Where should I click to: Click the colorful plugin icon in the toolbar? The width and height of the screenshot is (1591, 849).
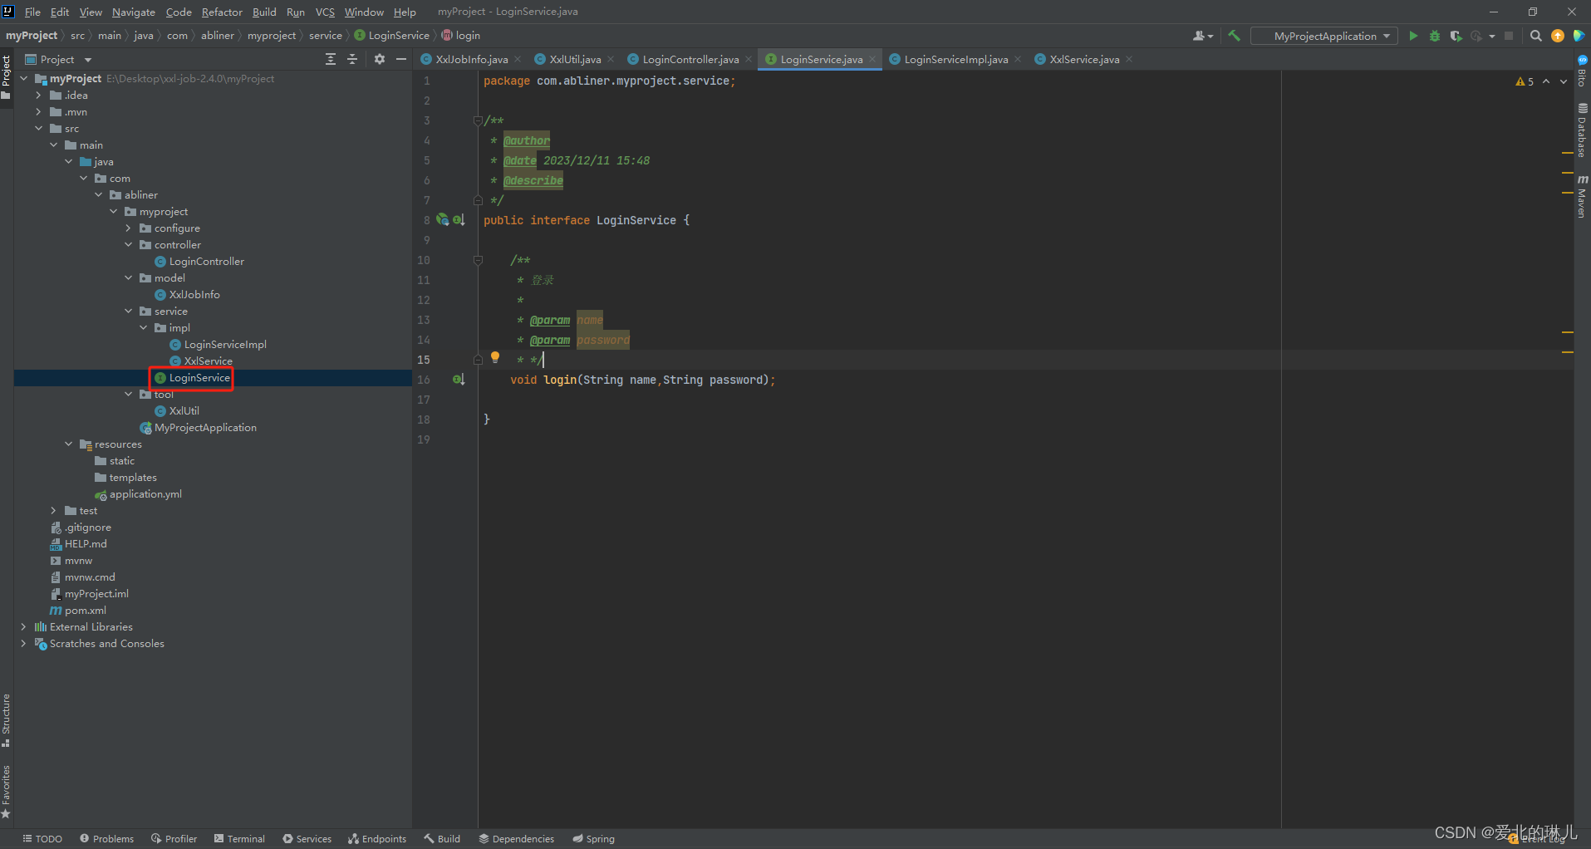tap(1579, 36)
